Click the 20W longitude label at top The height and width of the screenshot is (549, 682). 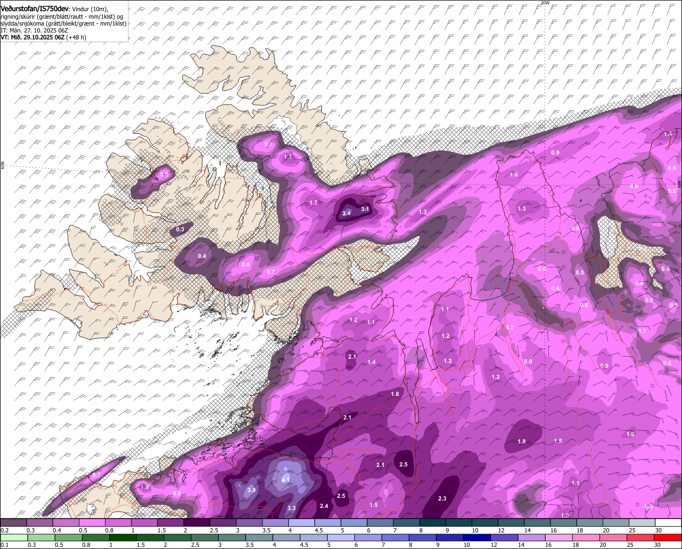click(x=545, y=3)
